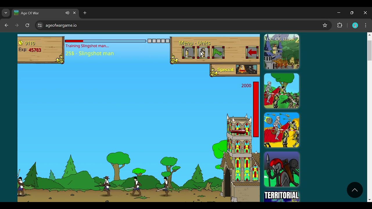Open the Chrome profile avatar

coord(355,25)
